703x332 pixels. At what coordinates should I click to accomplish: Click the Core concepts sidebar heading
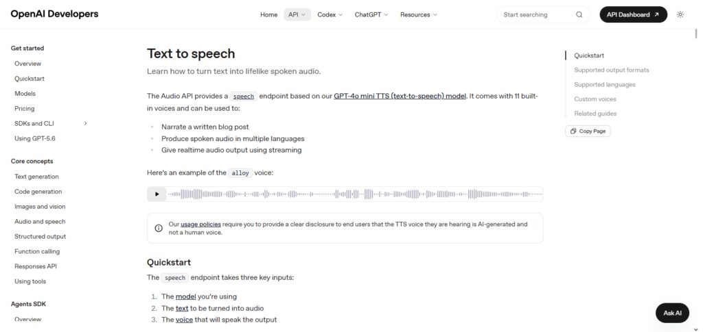tap(32, 162)
